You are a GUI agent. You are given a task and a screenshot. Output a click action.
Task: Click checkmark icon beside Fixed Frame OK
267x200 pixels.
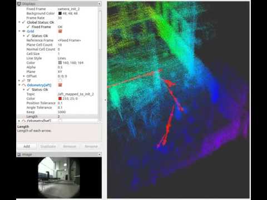pyautogui.click(x=28, y=27)
